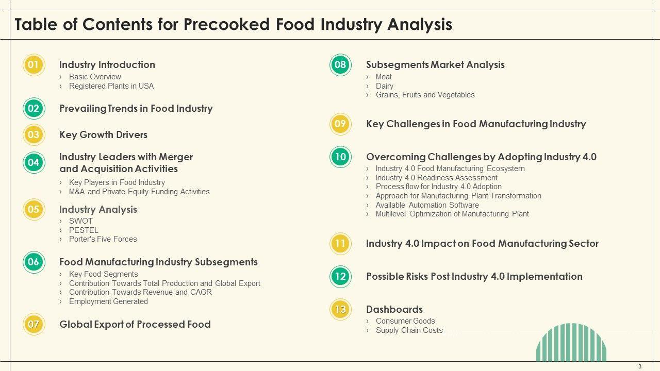Click the green striped semicircle graphic
The height and width of the screenshot is (371, 660).
(x=571, y=343)
